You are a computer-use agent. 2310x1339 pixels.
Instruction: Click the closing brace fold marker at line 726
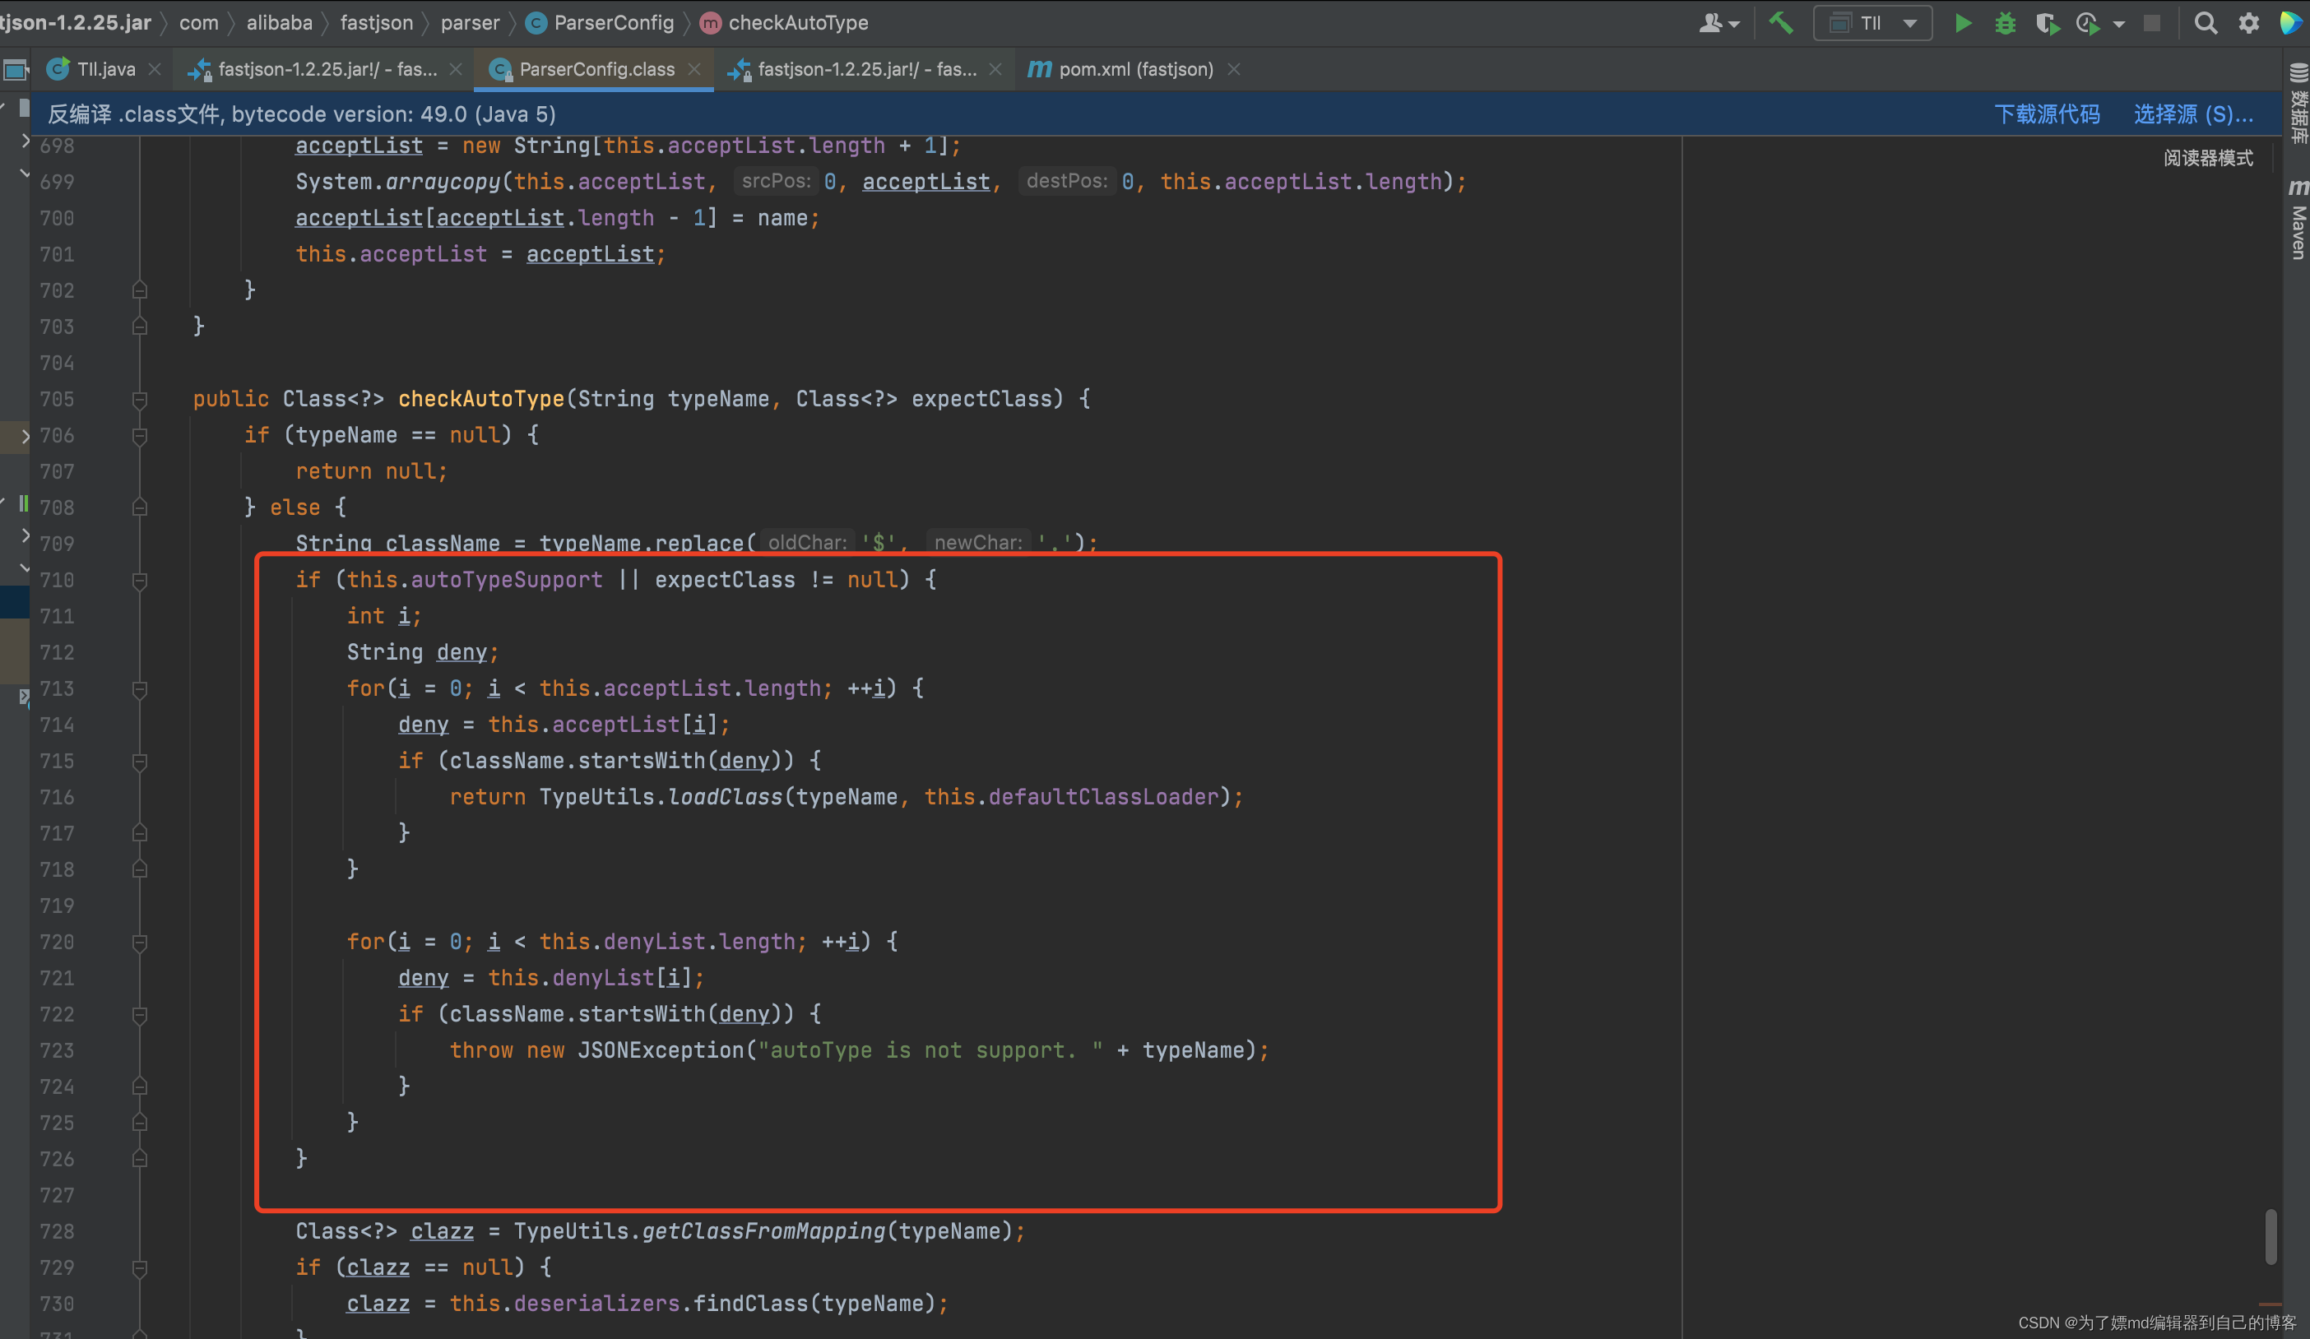[140, 1160]
